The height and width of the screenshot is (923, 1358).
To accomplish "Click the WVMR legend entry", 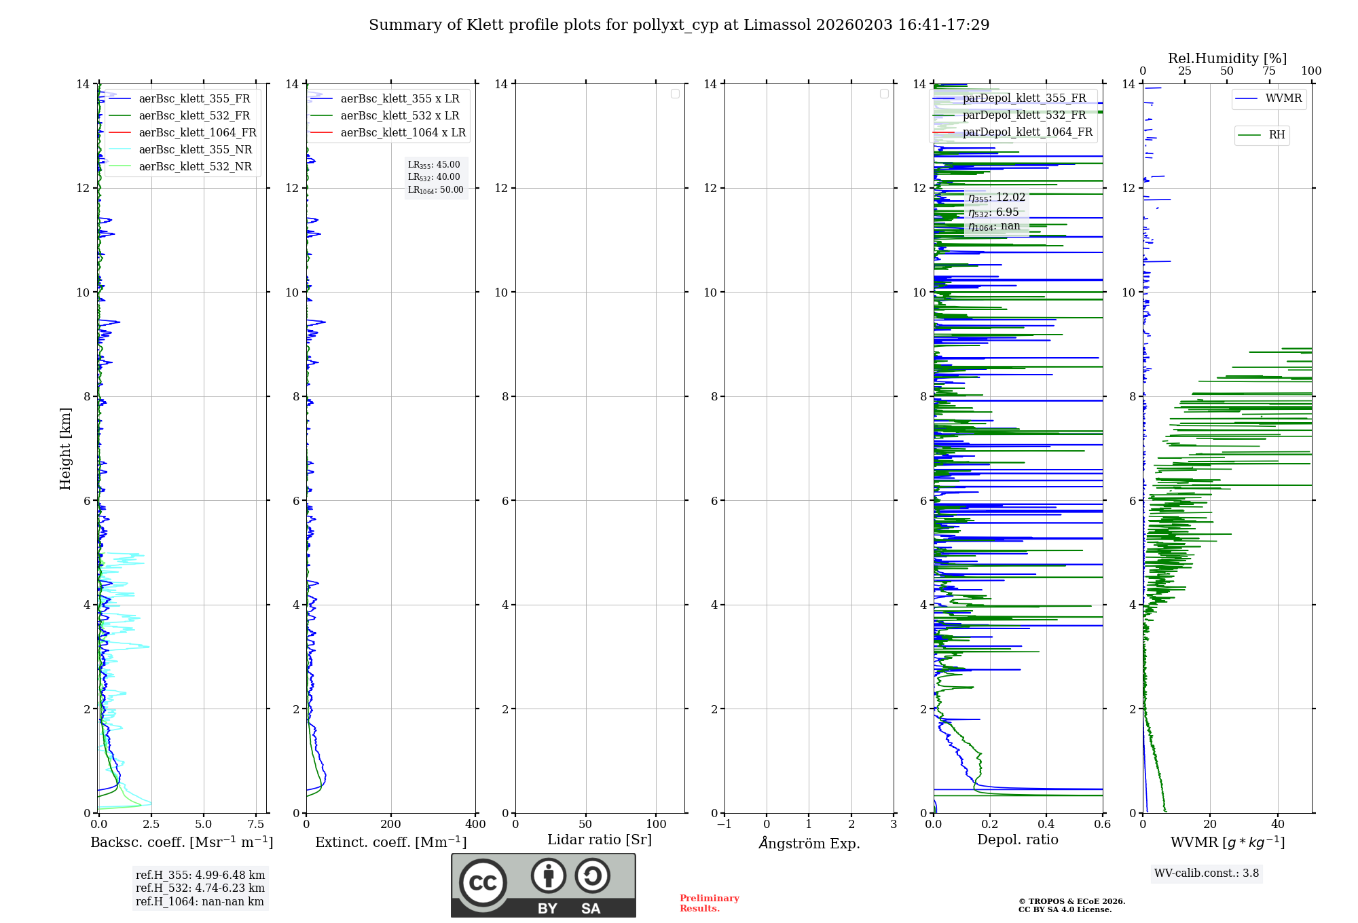I will pos(1283,98).
